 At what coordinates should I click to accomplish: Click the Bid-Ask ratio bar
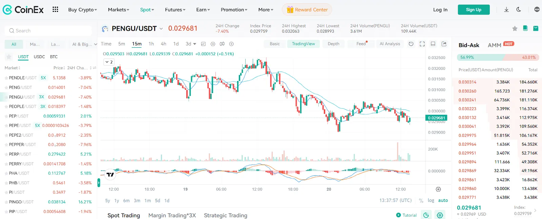point(498,57)
